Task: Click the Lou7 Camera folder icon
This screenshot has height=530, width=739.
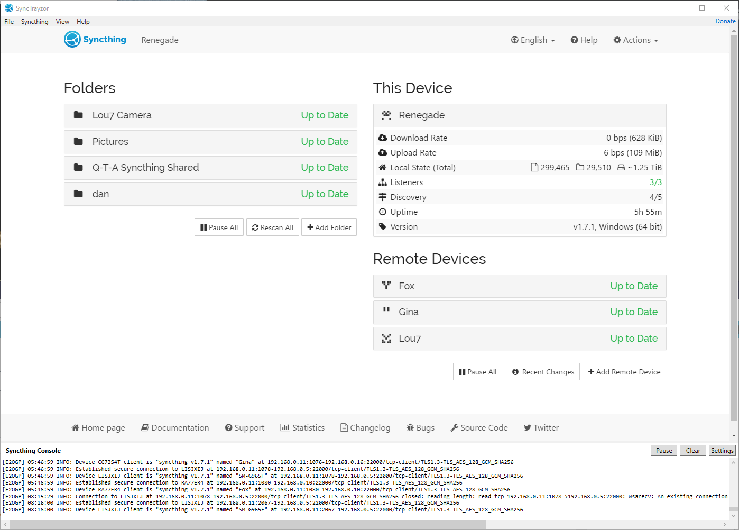Action: [78, 115]
